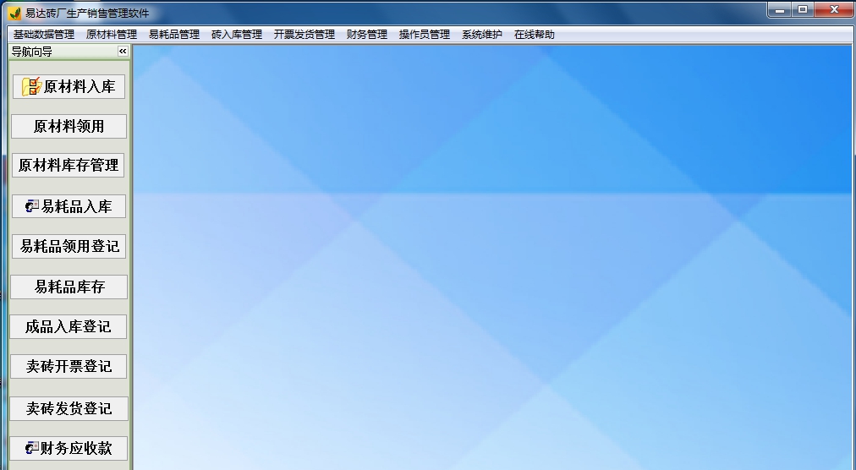
Task: Open 易耗品领用登记
Action: [69, 246]
